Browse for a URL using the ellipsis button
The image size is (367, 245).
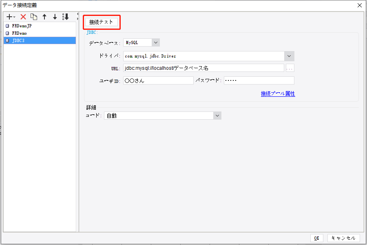(290, 68)
